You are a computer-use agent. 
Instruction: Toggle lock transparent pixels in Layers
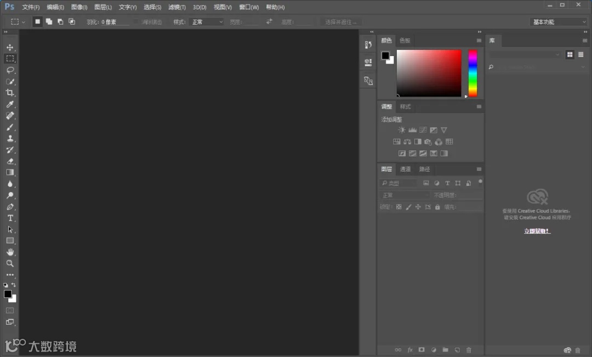(399, 207)
